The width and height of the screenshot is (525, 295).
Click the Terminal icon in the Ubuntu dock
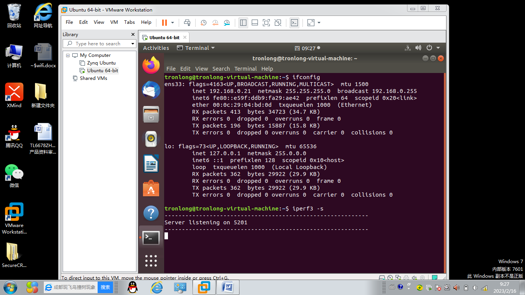pyautogui.click(x=151, y=238)
